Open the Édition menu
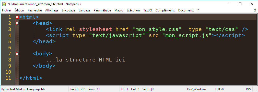Viewport: 258px width, 92px height. 19,10
